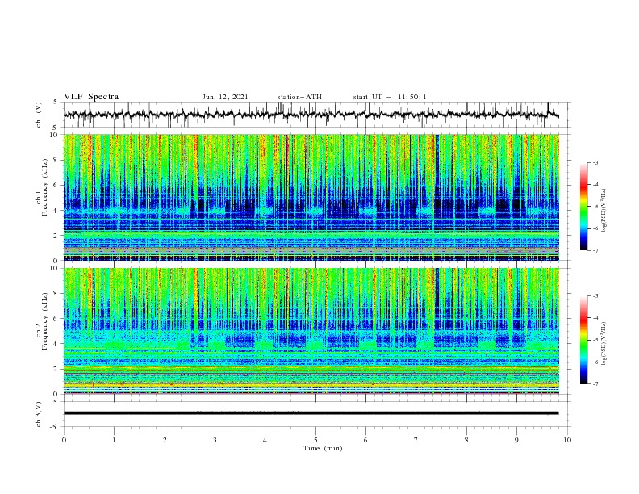The image size is (639, 494).
Task: Click the "ch.3(V)" axis label
Action: pyautogui.click(x=39, y=414)
